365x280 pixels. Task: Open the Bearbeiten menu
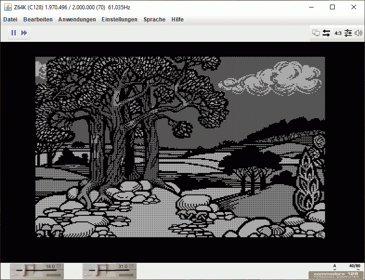tap(38, 20)
